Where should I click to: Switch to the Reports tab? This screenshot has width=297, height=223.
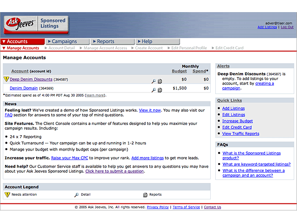pos(113,41)
